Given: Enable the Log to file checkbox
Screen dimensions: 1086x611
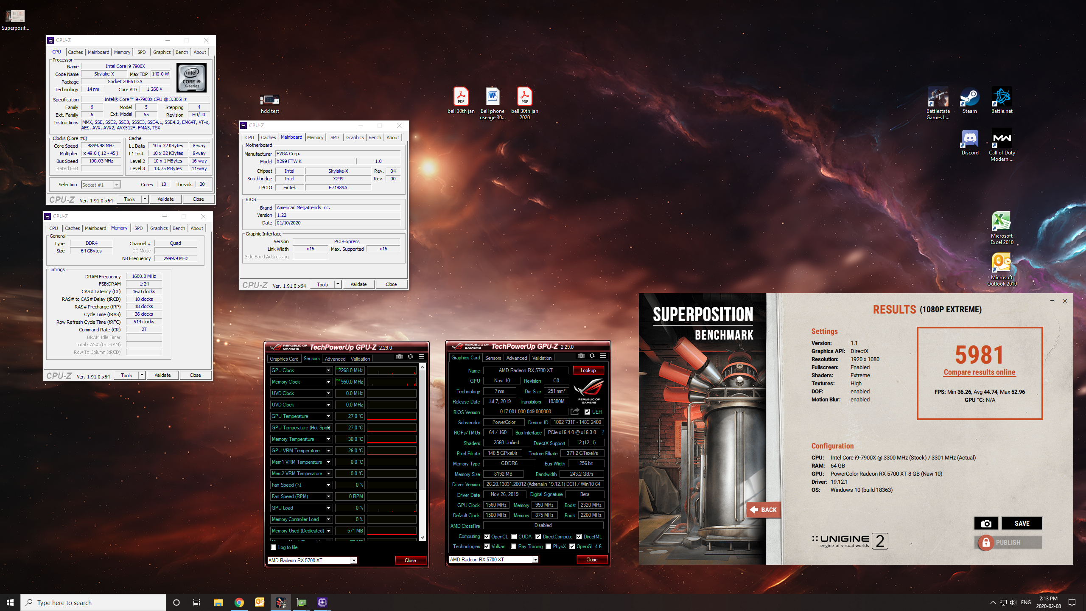Looking at the screenshot, I should click(274, 547).
